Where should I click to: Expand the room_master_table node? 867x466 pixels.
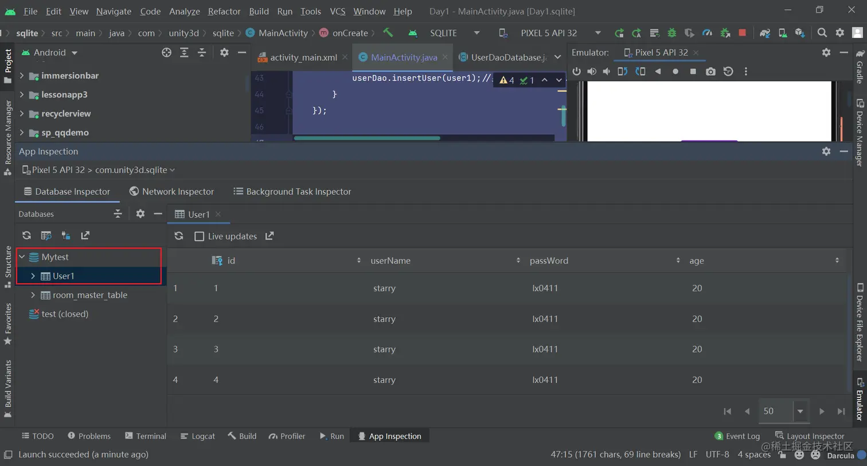pyautogui.click(x=33, y=295)
